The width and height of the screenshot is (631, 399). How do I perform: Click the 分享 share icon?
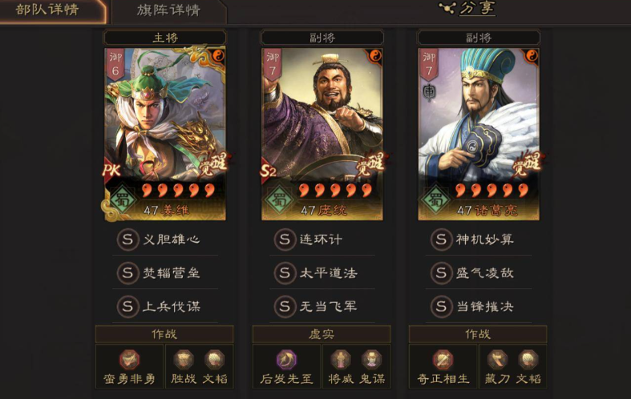pos(447,8)
